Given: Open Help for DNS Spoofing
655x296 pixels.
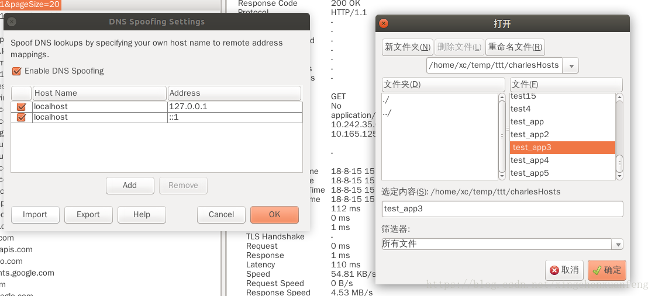Looking at the screenshot, I should [x=142, y=215].
